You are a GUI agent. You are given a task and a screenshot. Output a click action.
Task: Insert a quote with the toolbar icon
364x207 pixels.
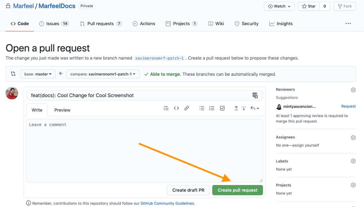click(166, 108)
